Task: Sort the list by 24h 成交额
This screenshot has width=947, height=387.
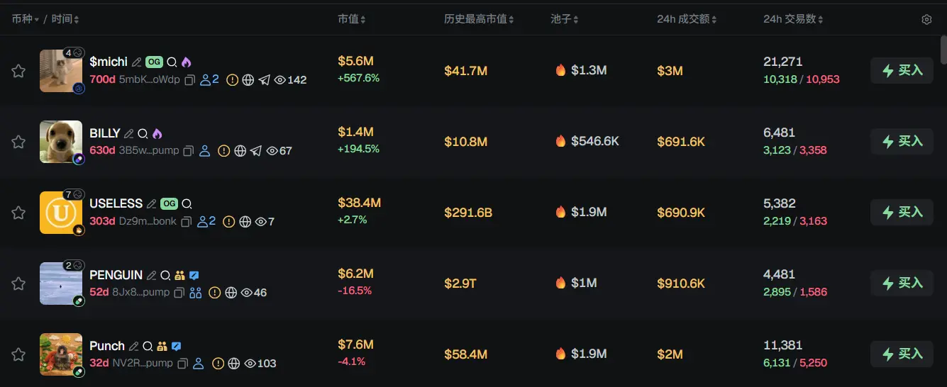Action: 687,19
